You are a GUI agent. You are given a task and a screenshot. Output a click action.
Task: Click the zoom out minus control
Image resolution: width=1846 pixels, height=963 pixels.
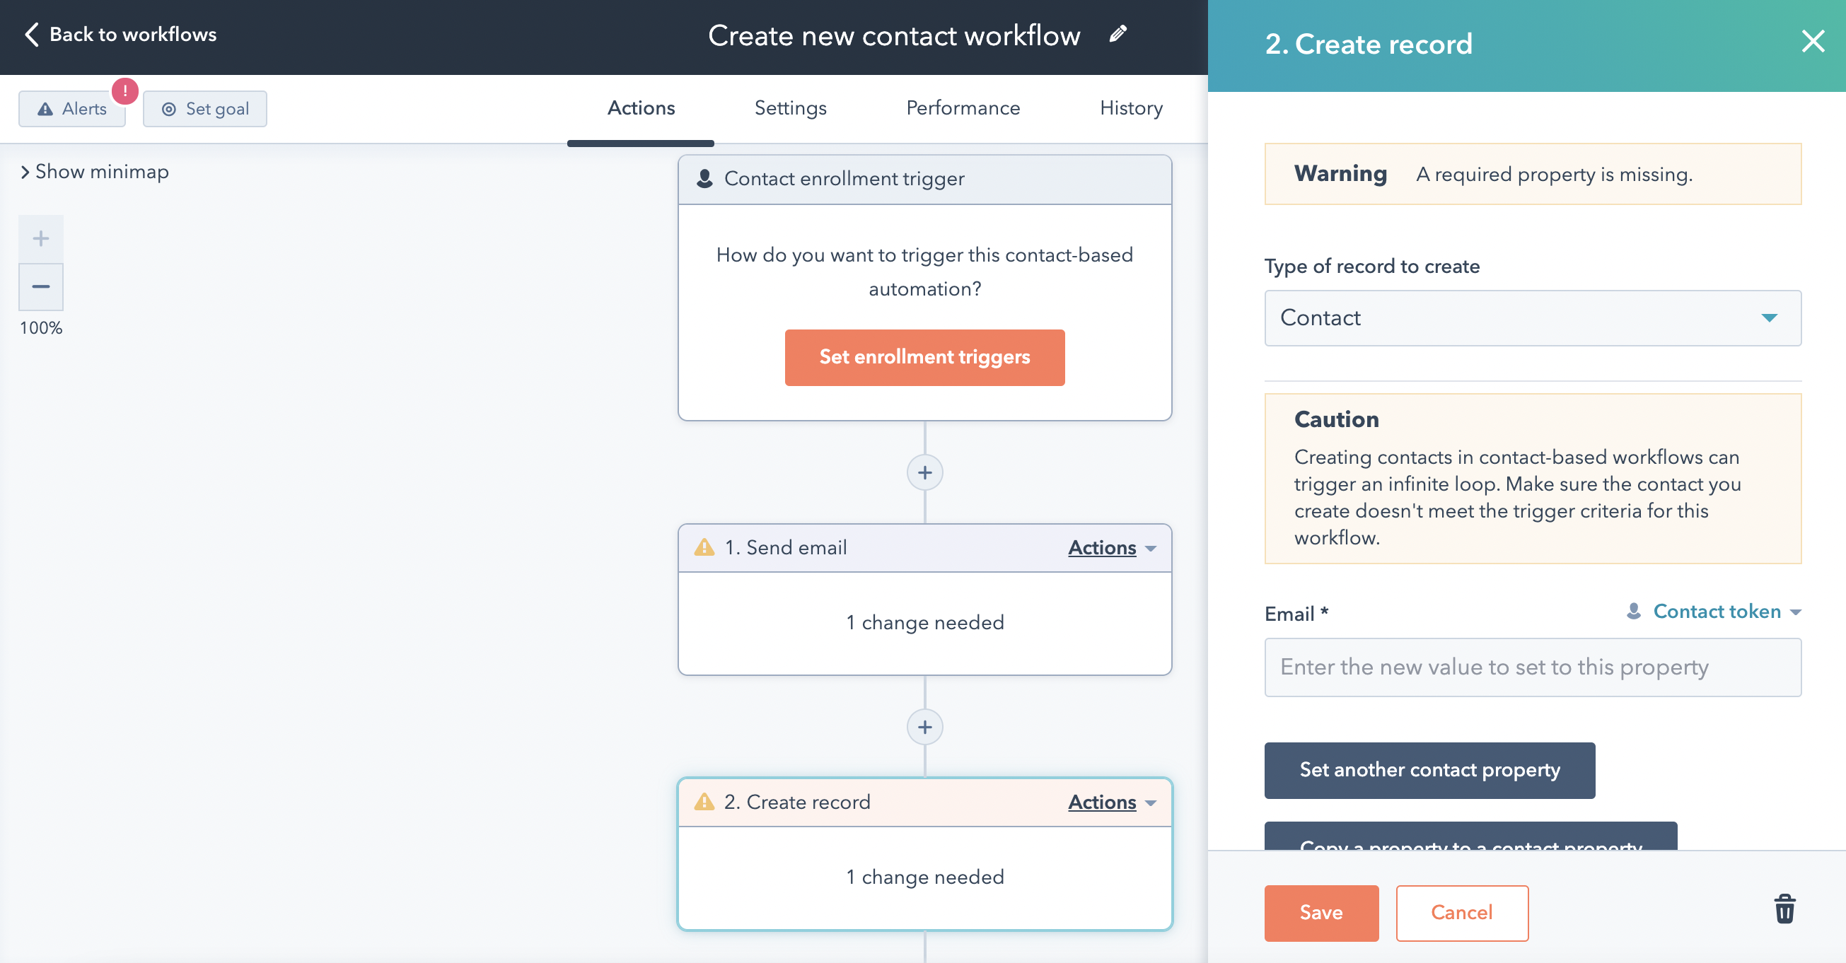pos(40,286)
